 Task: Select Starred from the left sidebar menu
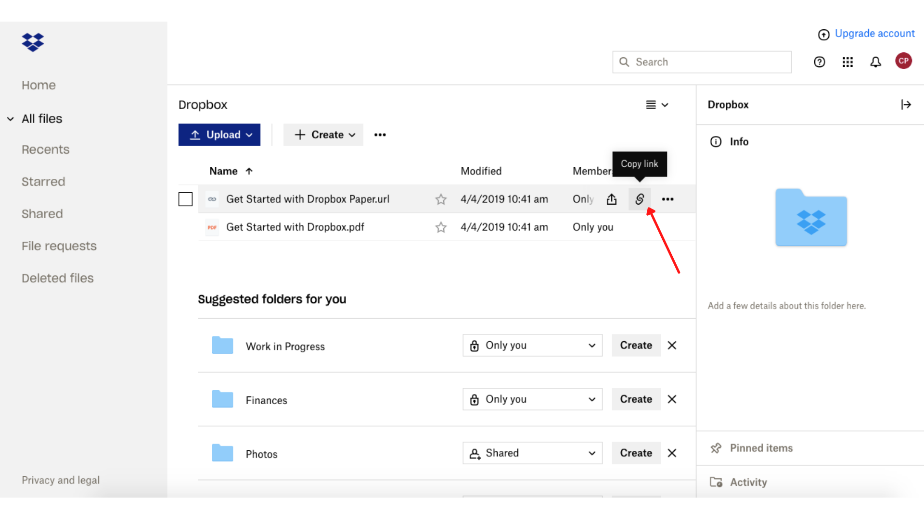[43, 181]
